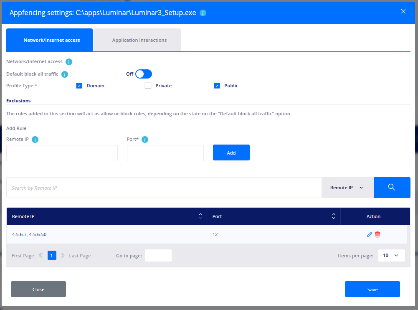The width and height of the screenshot is (418, 310).
Task: Click the Go to page input box
Action: point(158,256)
